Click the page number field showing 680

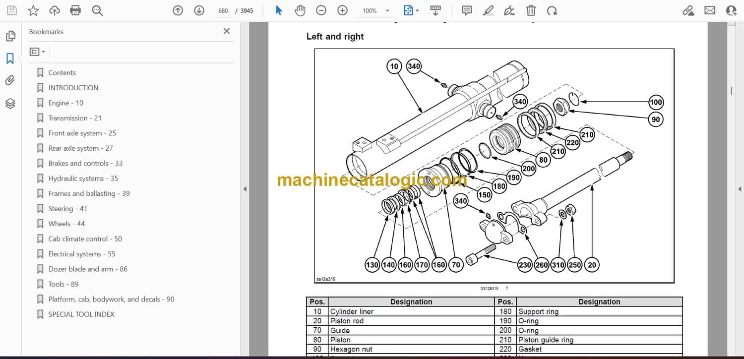pos(223,10)
